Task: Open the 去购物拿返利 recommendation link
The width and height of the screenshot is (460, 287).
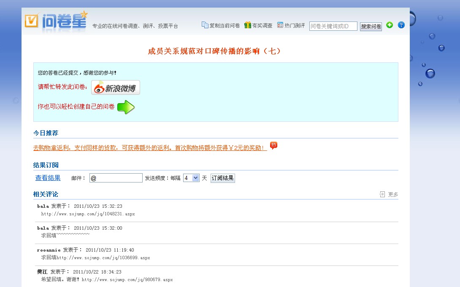Action: coord(150,148)
